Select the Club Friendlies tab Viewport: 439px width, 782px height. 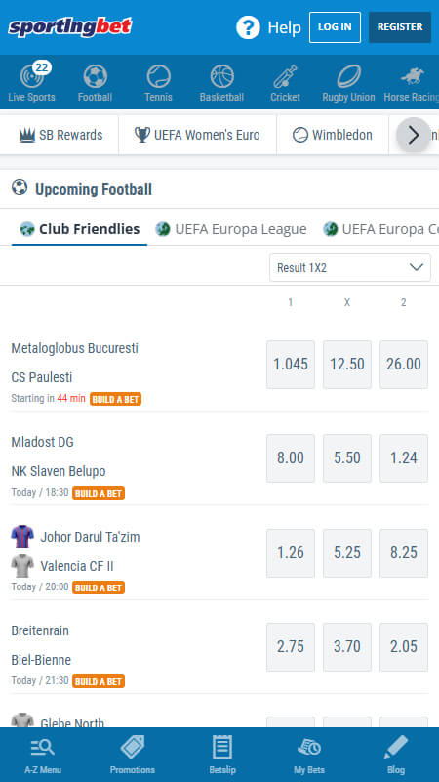(x=80, y=229)
